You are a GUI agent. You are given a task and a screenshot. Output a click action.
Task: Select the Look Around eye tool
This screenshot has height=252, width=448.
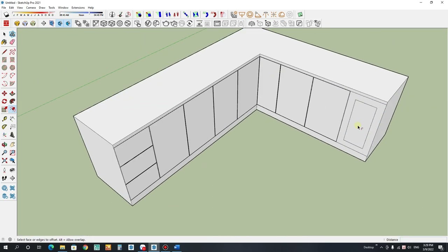tap(12, 170)
